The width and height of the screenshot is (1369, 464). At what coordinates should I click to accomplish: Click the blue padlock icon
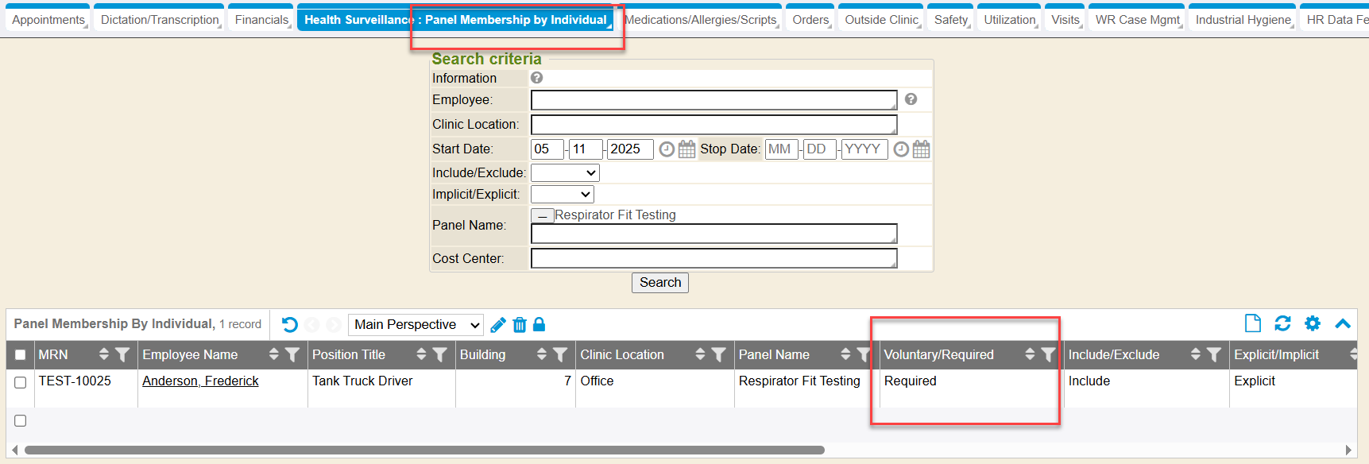539,324
